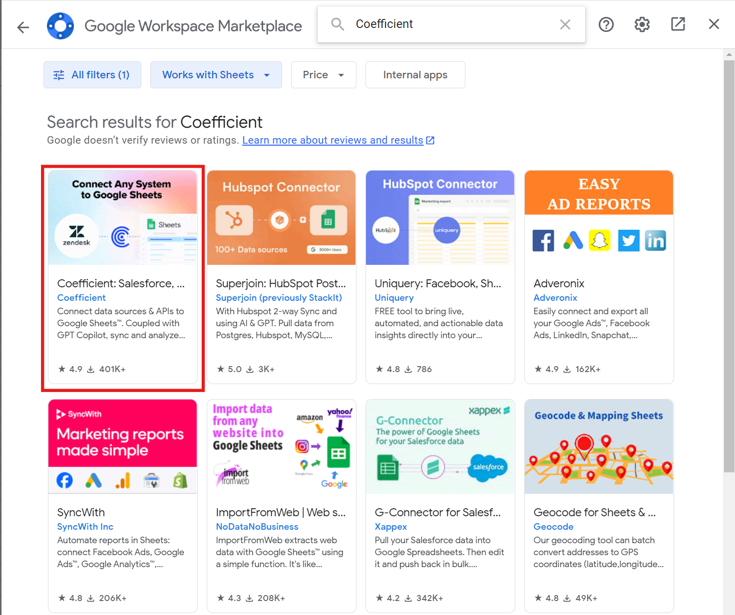
Task: Click Coefficient's 4.9 star rating
Action: pyautogui.click(x=70, y=369)
